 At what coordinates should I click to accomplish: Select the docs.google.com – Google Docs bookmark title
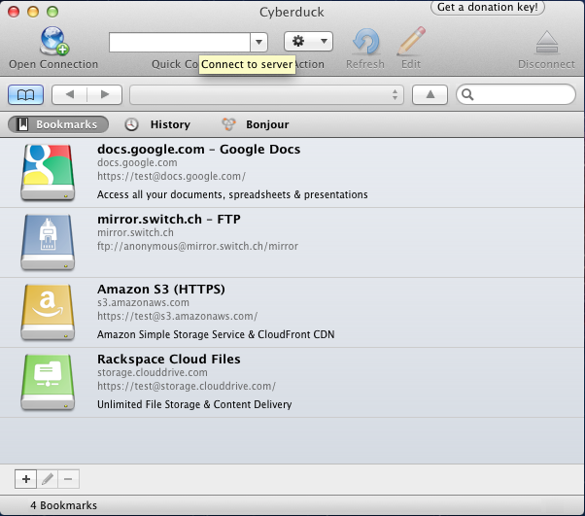(x=198, y=150)
